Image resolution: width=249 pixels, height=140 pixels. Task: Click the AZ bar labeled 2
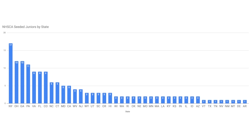coord(198,100)
